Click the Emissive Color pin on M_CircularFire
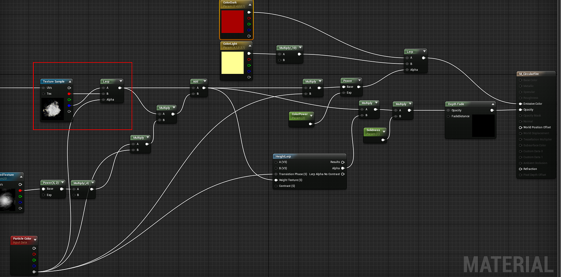Viewport: 561px width, 277px height. tap(521, 104)
